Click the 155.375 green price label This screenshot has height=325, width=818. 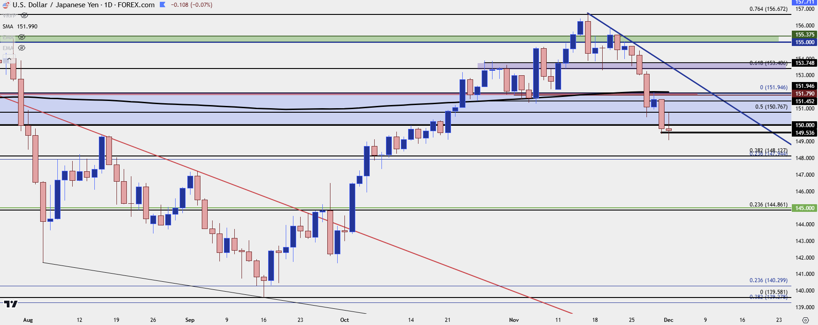(804, 35)
